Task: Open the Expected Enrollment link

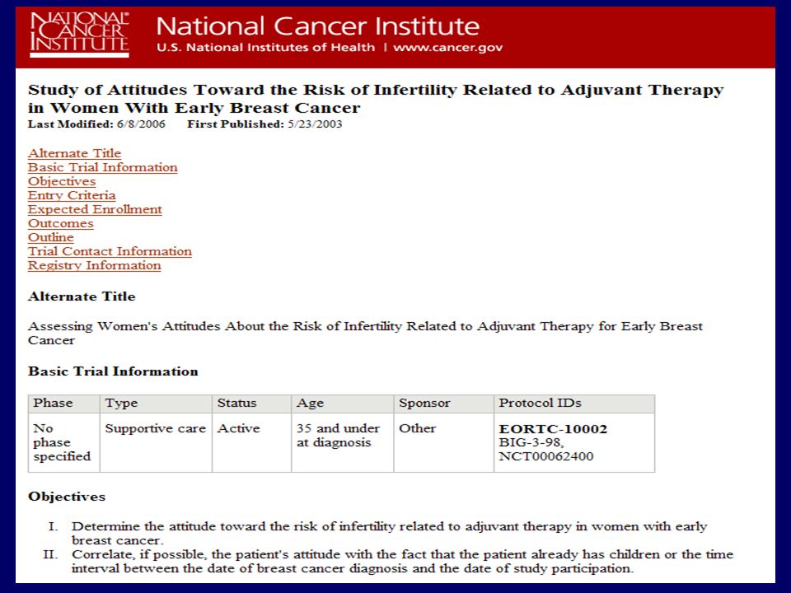Action: pyautogui.click(x=95, y=209)
